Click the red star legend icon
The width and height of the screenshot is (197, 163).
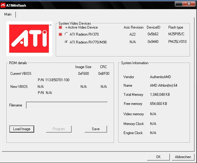click(x=60, y=27)
